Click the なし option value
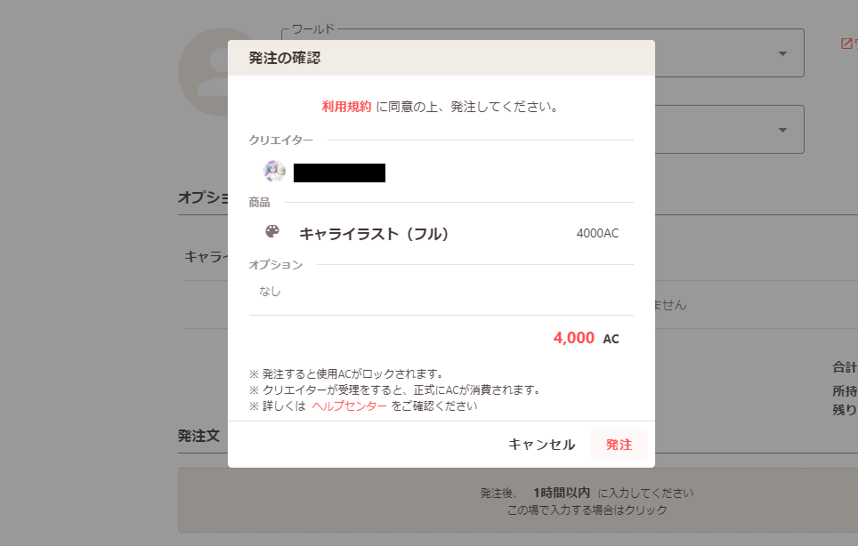 pos(270,292)
